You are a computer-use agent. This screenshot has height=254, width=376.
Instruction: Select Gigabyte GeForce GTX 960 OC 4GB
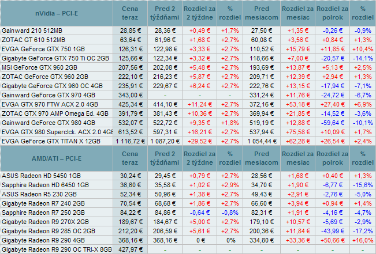[x=52, y=86]
